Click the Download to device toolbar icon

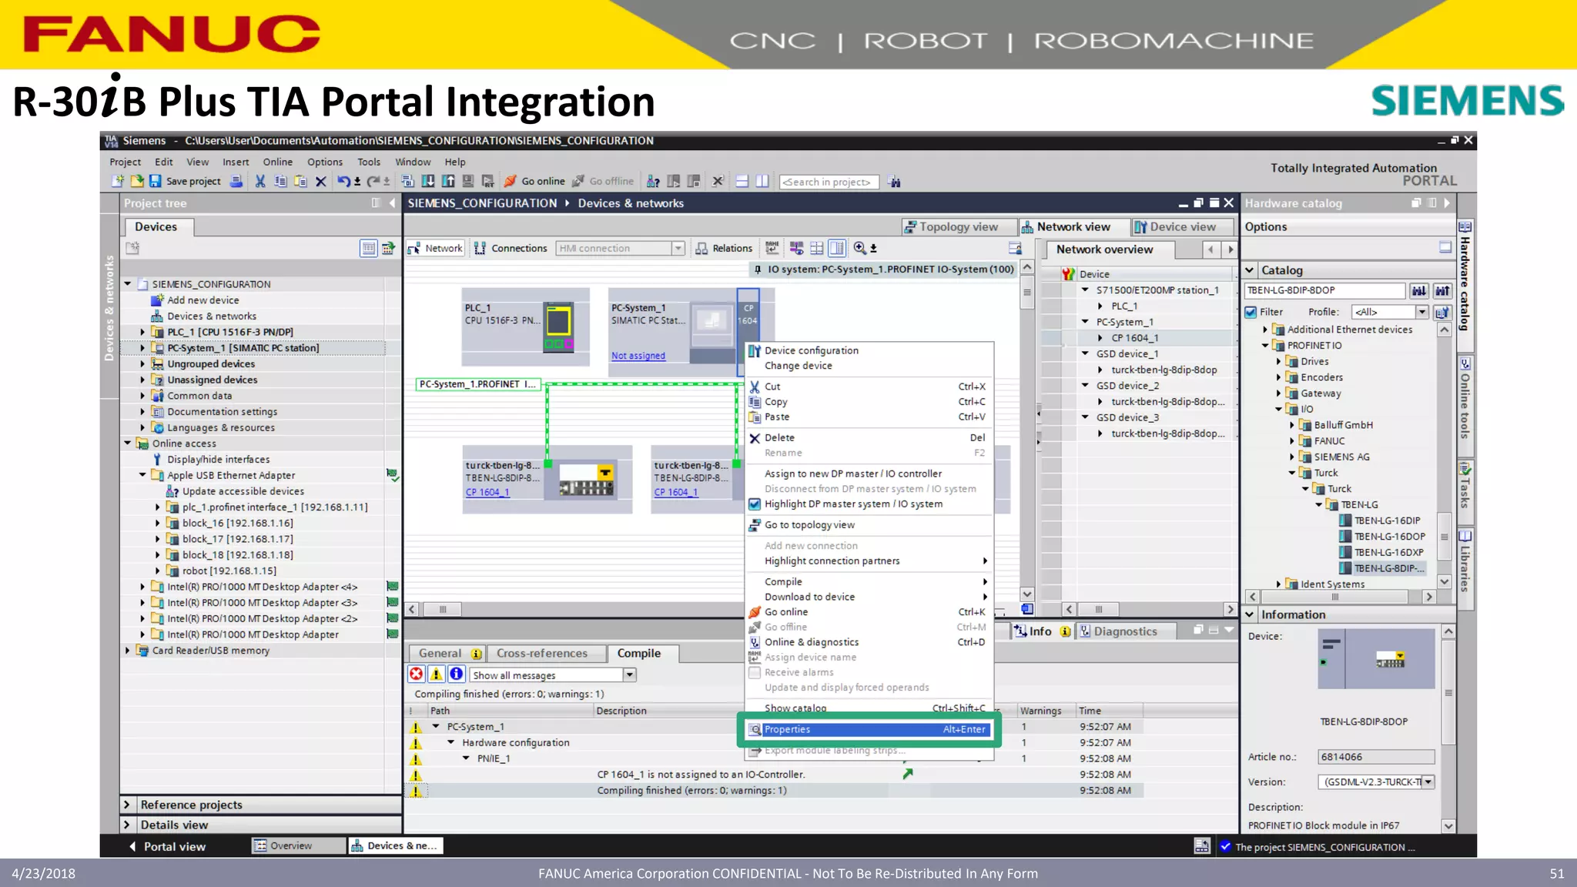point(428,181)
